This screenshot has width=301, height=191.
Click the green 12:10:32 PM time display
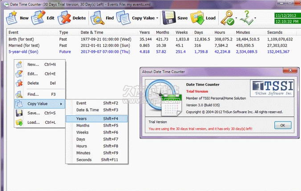pyautogui.click(x=287, y=21)
